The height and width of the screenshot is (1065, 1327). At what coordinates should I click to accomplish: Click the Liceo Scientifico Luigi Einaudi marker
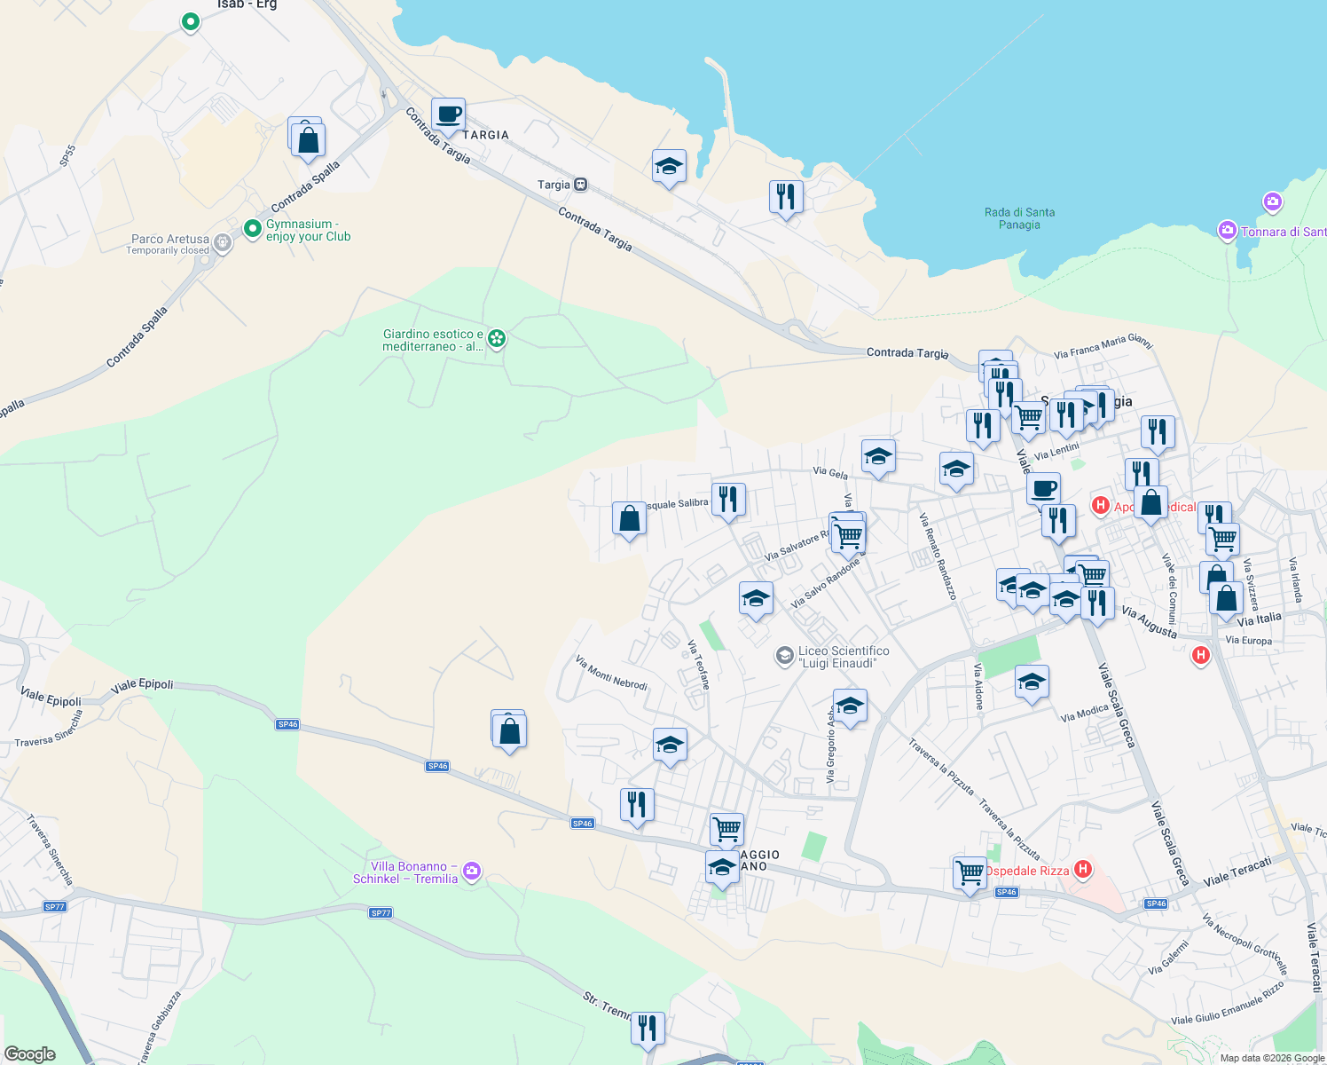784,656
